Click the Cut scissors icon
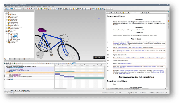The width and height of the screenshot is (179, 103). coord(21,9)
